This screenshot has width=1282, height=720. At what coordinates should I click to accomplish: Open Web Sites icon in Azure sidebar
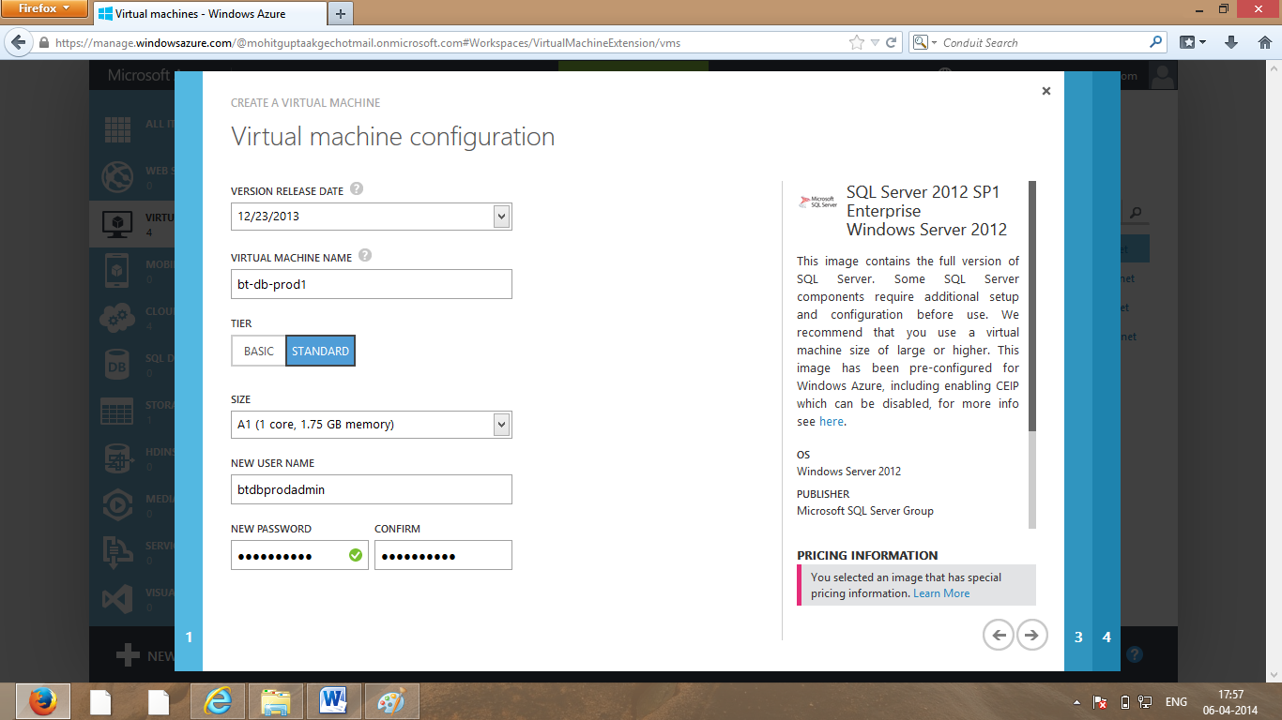tap(117, 177)
